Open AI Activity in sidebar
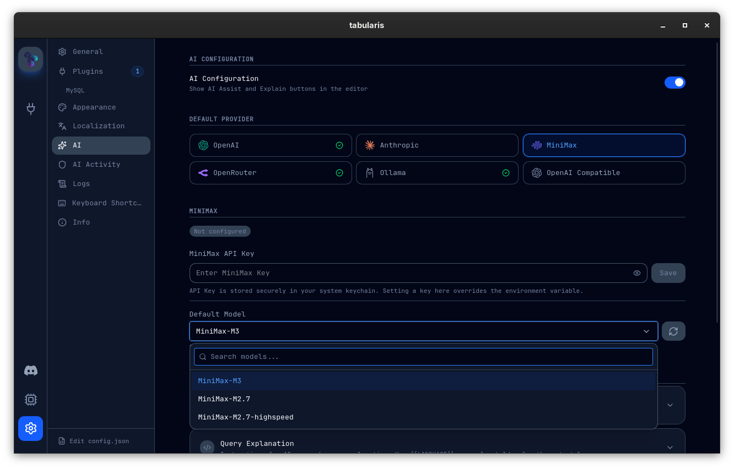 (101, 165)
